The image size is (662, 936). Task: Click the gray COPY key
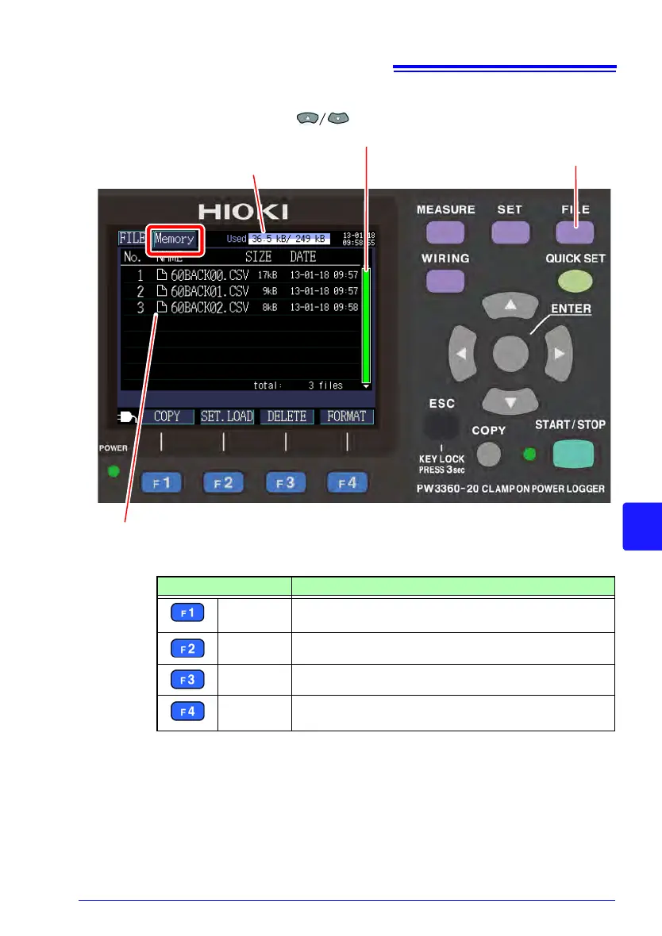[x=489, y=455]
